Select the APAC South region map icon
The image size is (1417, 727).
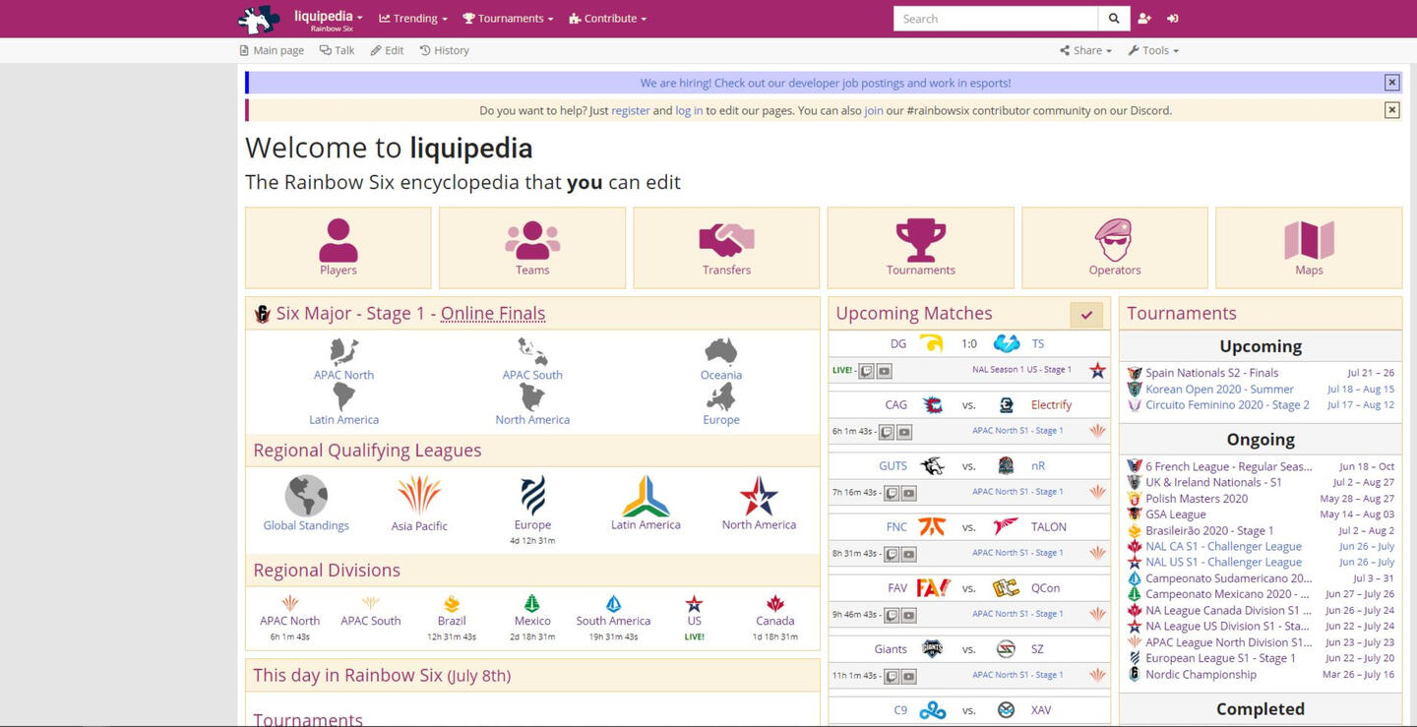532,351
